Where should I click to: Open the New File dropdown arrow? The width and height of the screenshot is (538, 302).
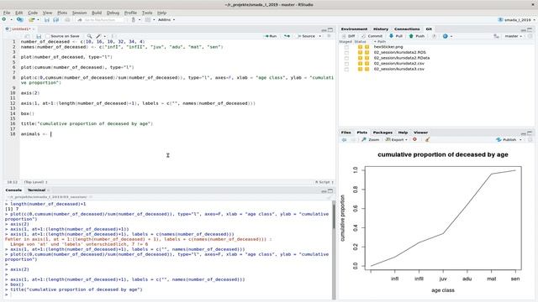tap(11, 20)
